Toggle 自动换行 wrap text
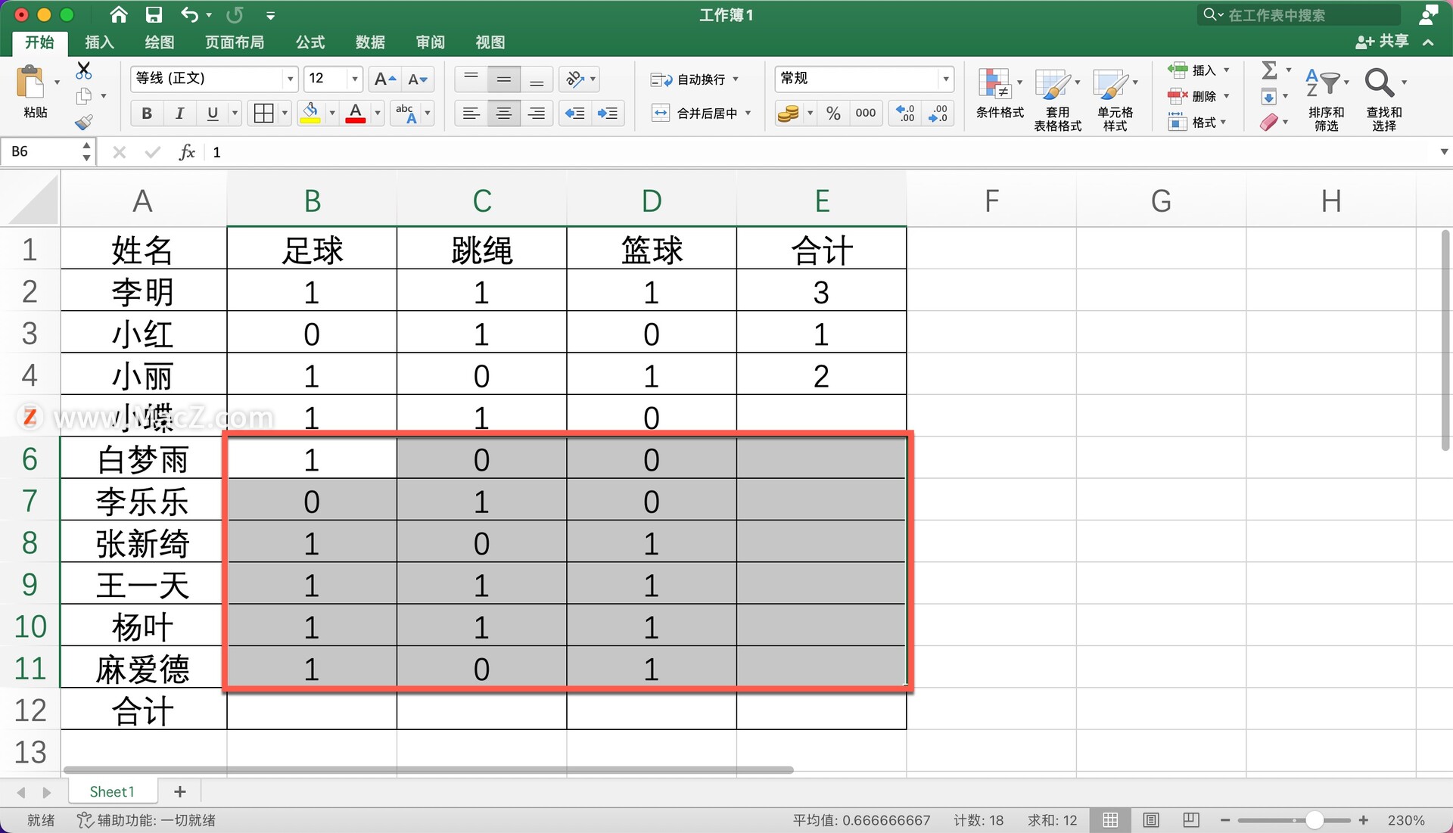Screen dimensions: 1453x833 click(x=688, y=79)
